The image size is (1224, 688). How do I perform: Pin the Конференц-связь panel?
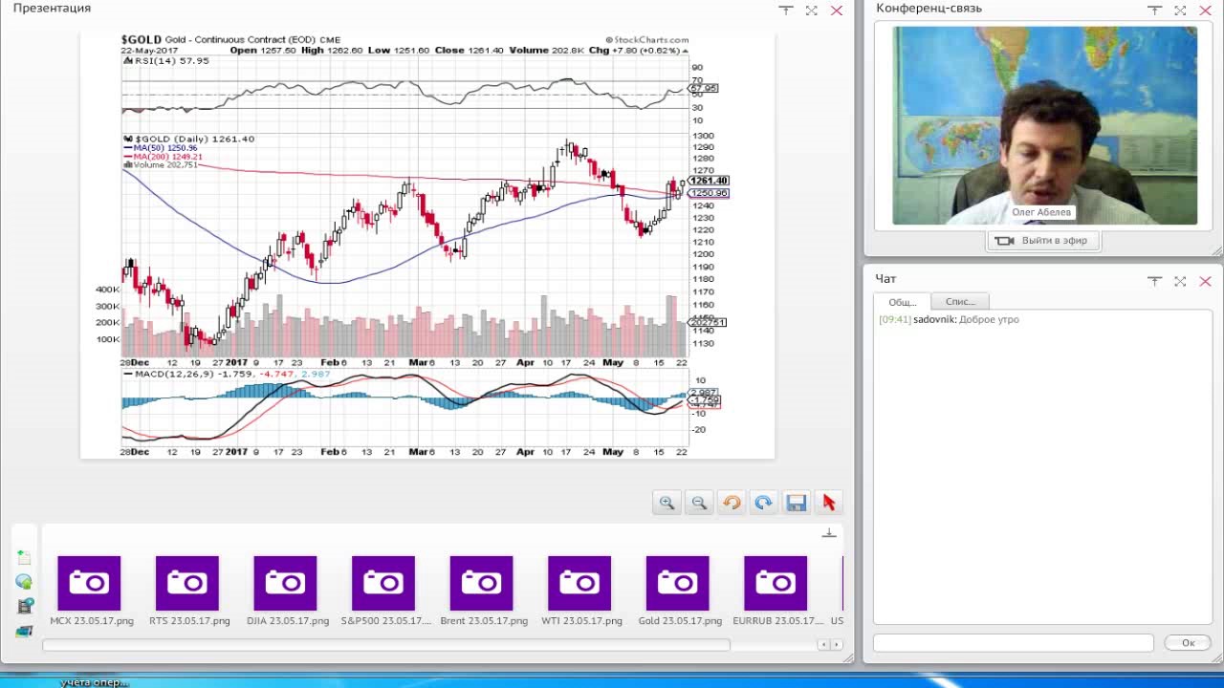pyautogui.click(x=1154, y=11)
